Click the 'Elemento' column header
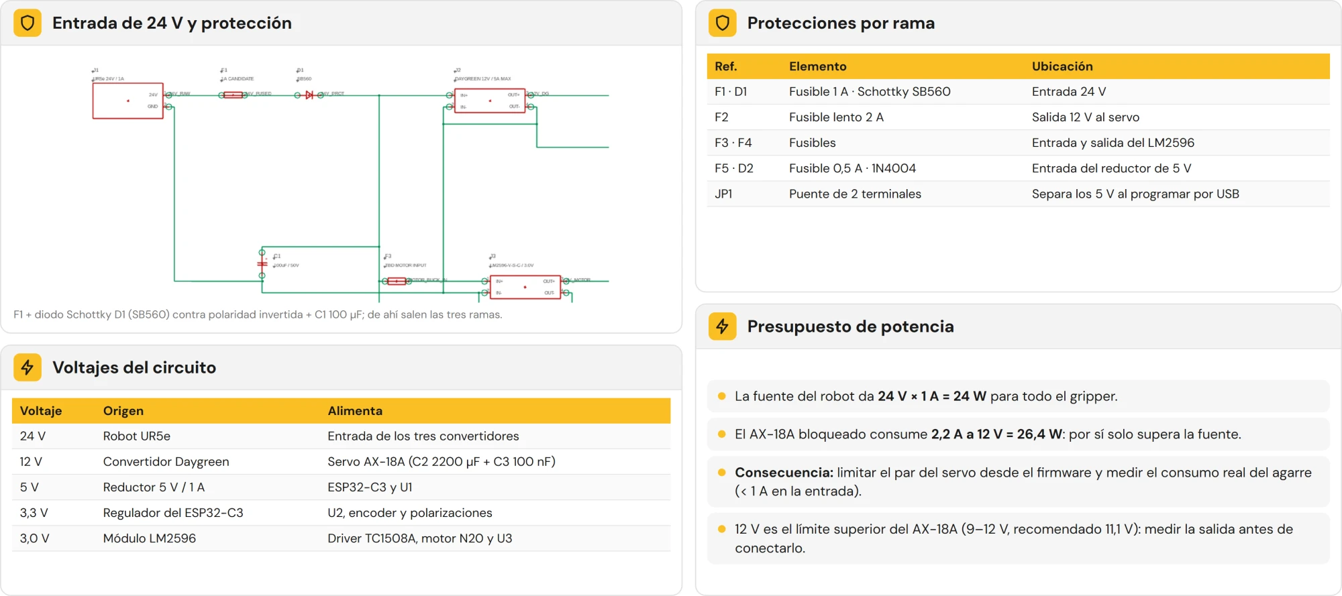Screen dimensions: 1342x596 pos(817,66)
